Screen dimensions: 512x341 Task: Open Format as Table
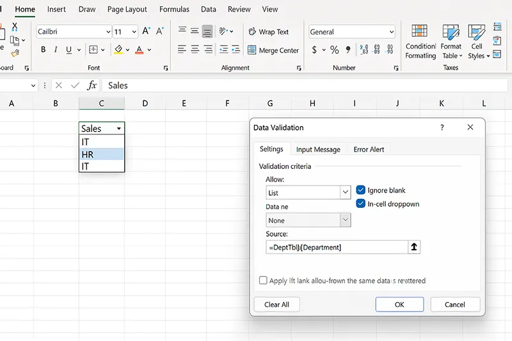point(451,42)
